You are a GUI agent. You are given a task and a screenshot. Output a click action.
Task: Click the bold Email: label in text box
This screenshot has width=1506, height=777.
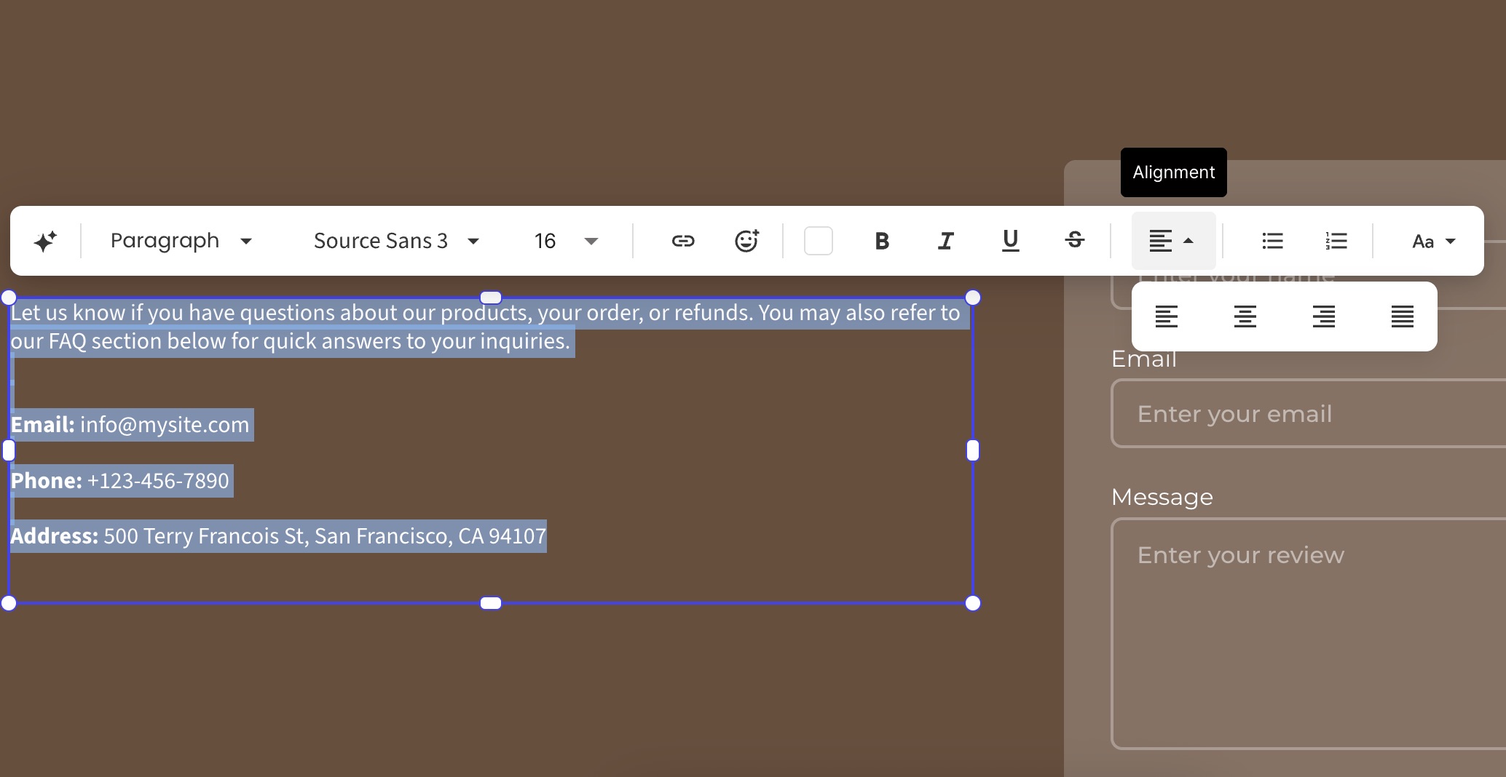tap(43, 425)
